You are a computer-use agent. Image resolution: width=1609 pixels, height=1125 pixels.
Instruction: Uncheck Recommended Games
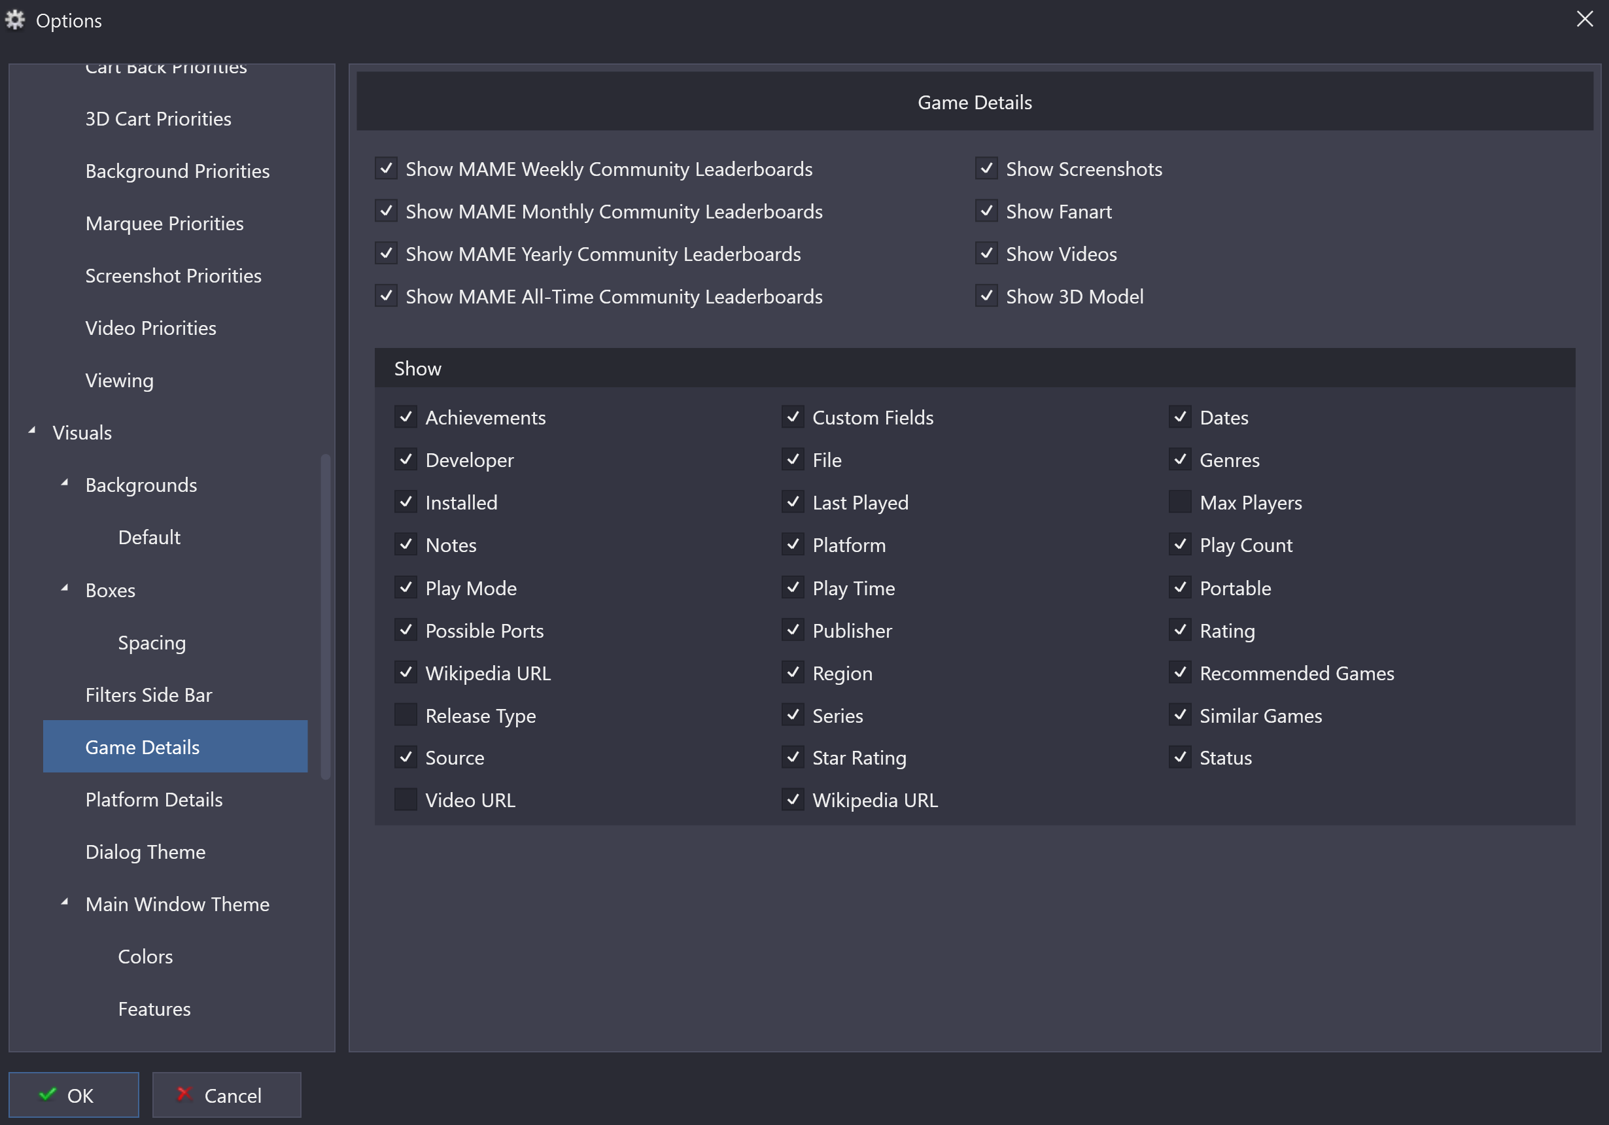click(x=1180, y=672)
